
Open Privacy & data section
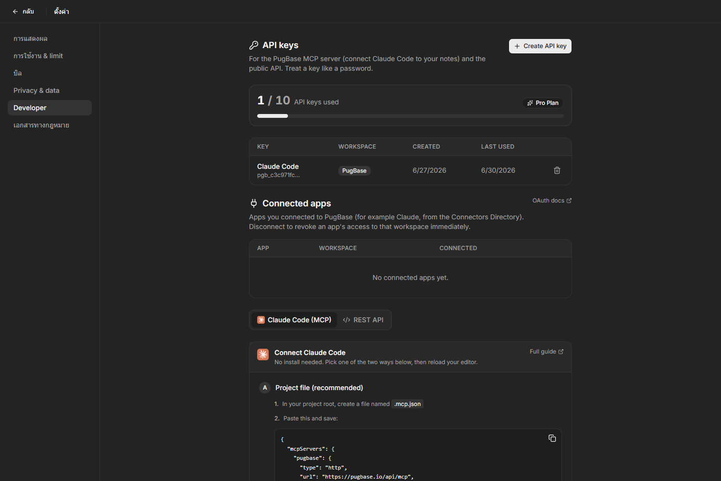click(50, 90)
